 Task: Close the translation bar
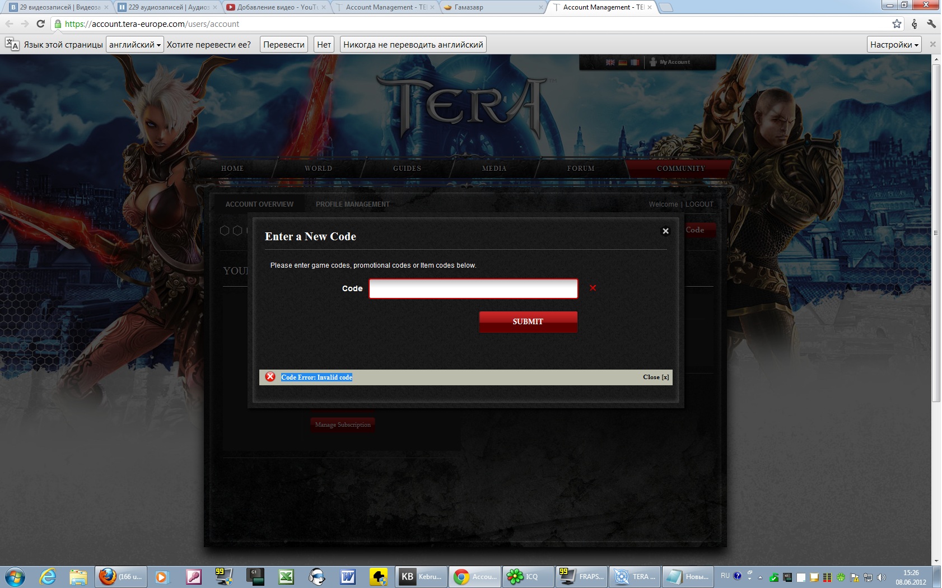click(932, 44)
